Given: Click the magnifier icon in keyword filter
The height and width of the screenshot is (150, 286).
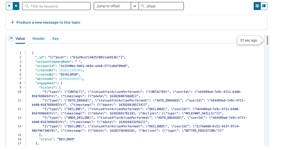Looking at the screenshot, I should click(27, 6).
